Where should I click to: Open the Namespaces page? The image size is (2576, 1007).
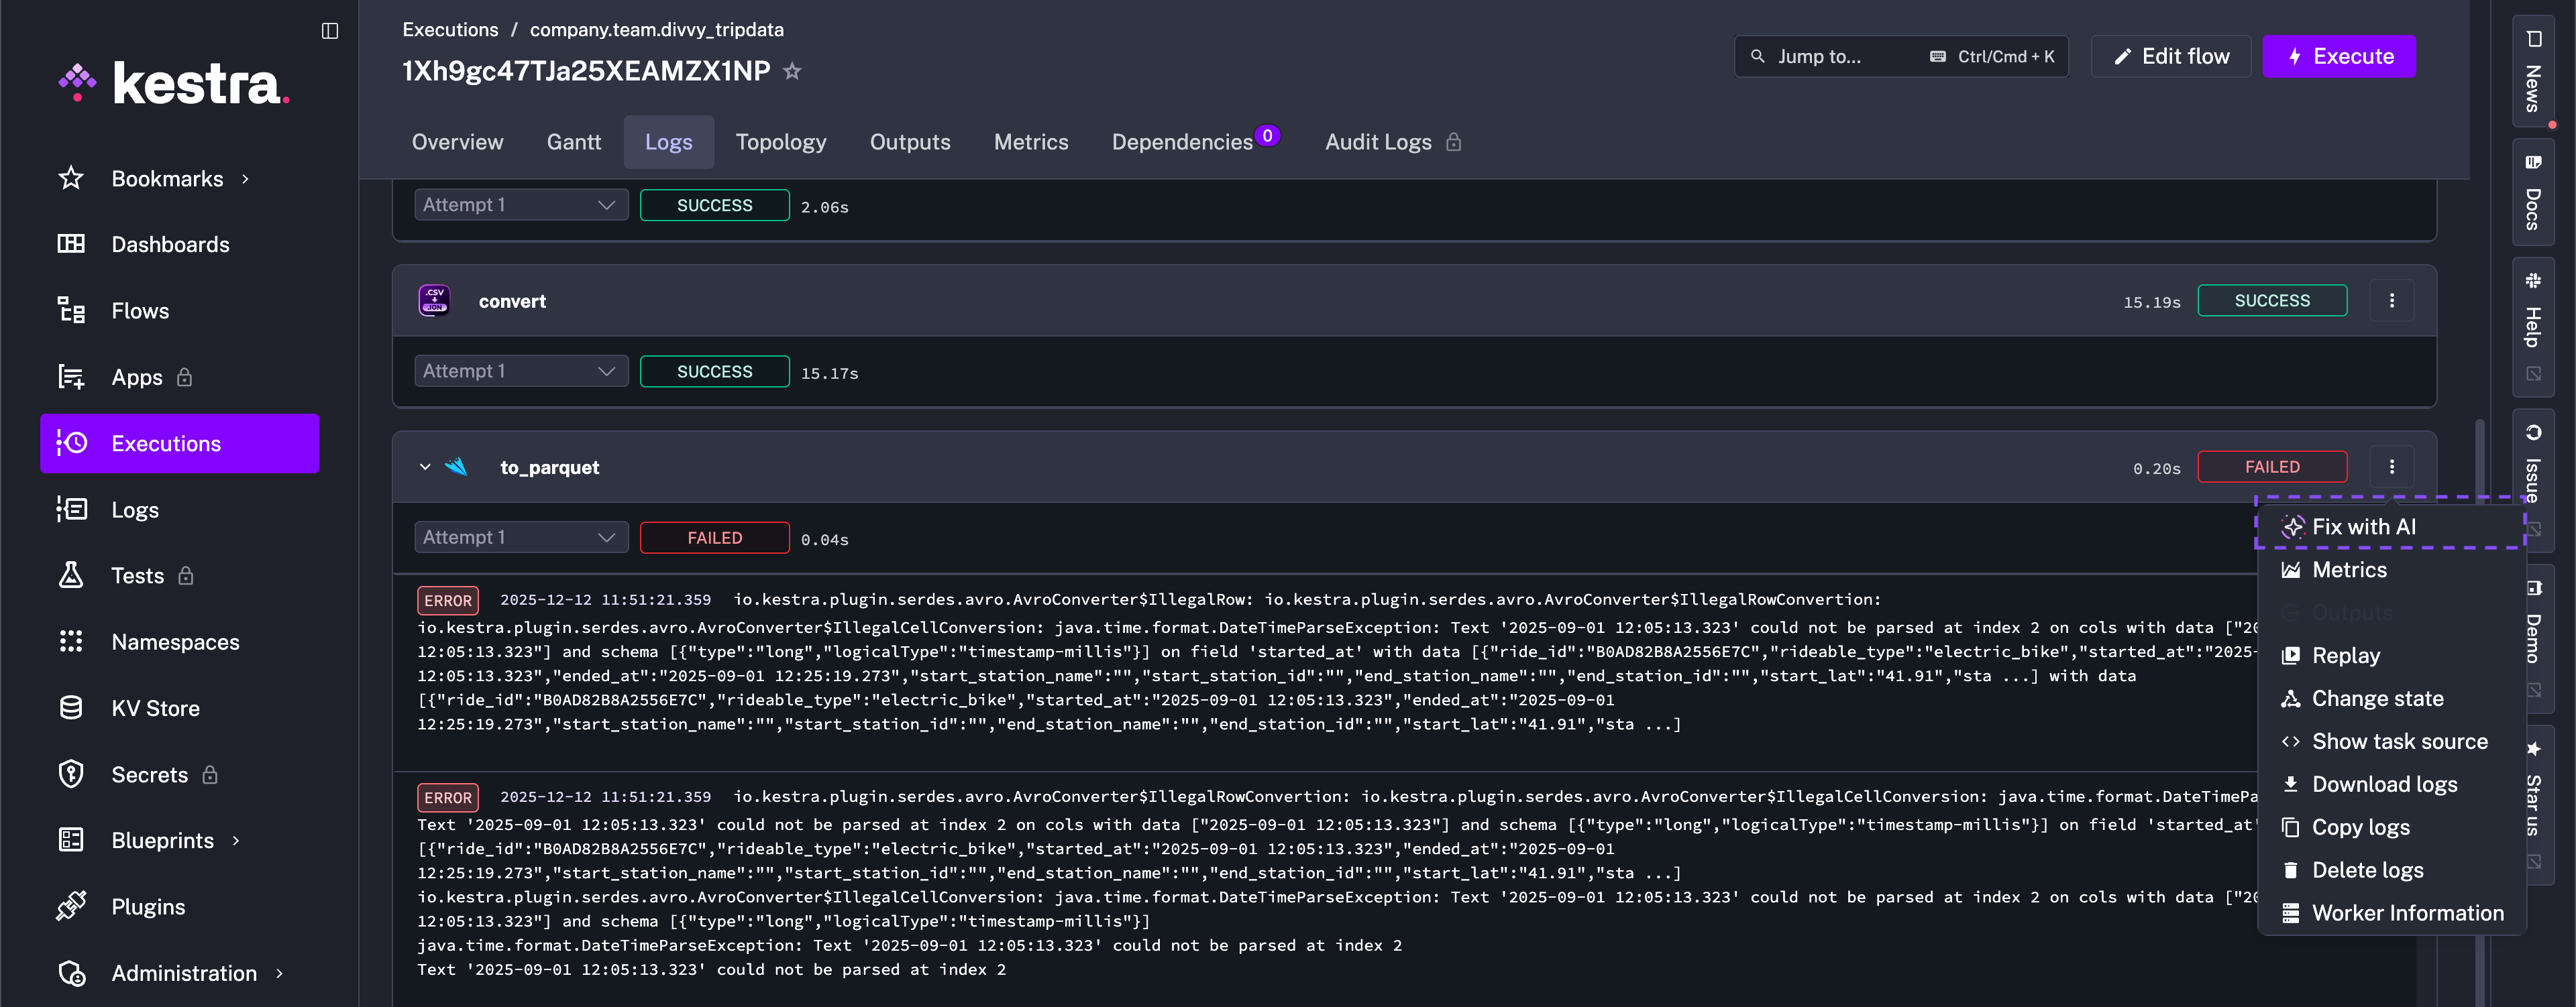coord(175,642)
